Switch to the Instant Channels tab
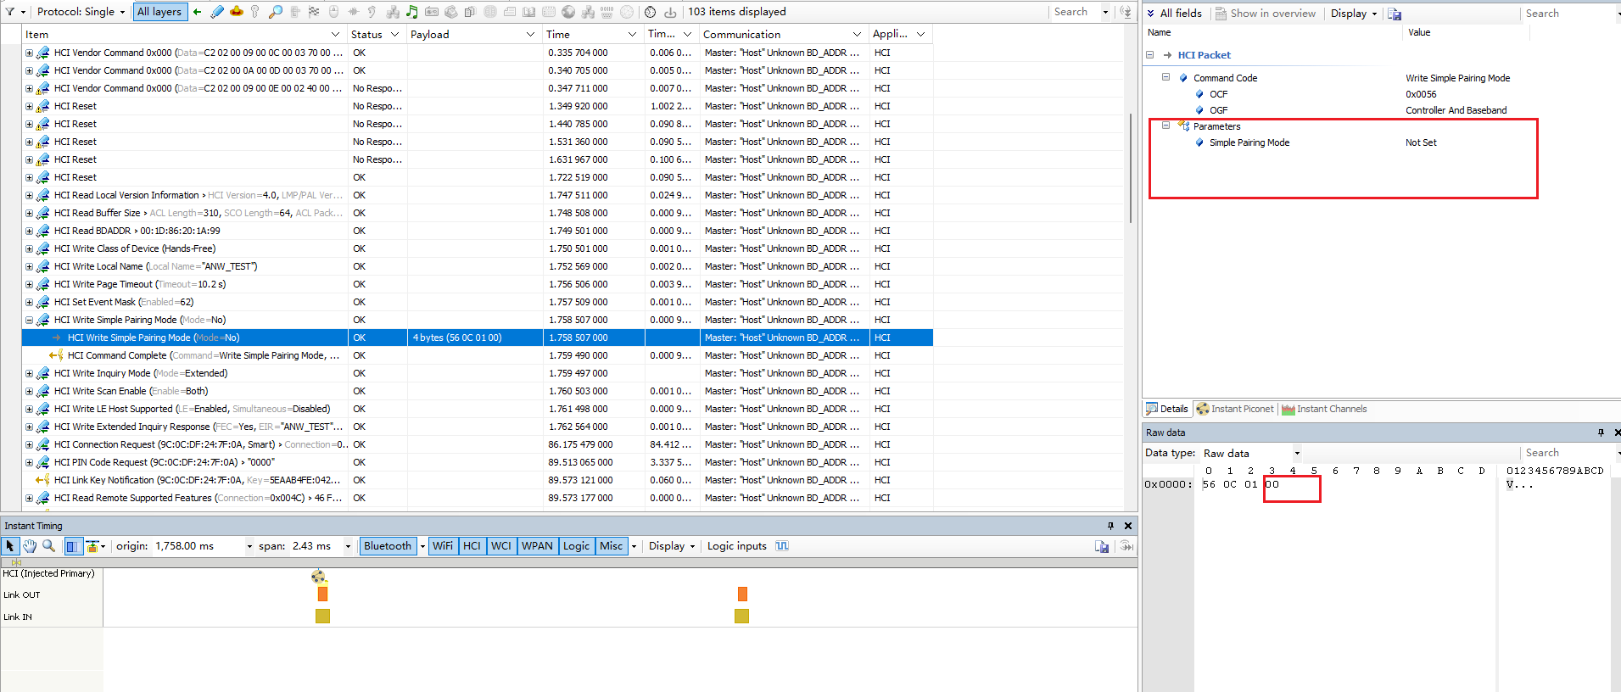 1324,409
